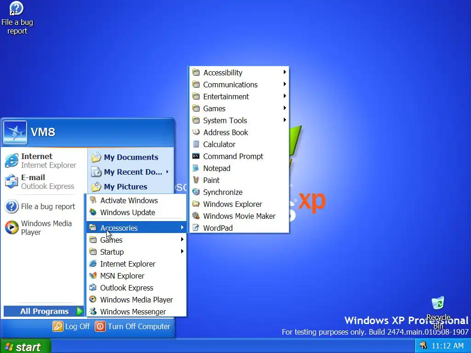Expand the Accessibility submenu
This screenshot has height=353, width=471.
click(239, 72)
